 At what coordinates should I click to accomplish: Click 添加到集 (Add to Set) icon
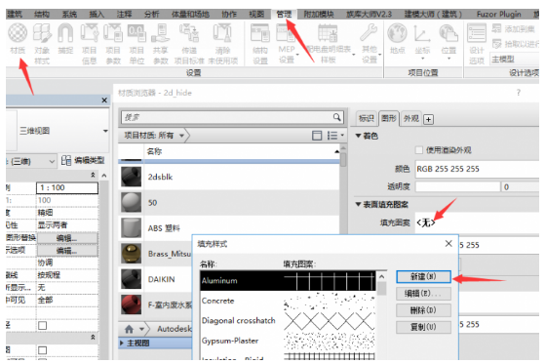point(496,28)
